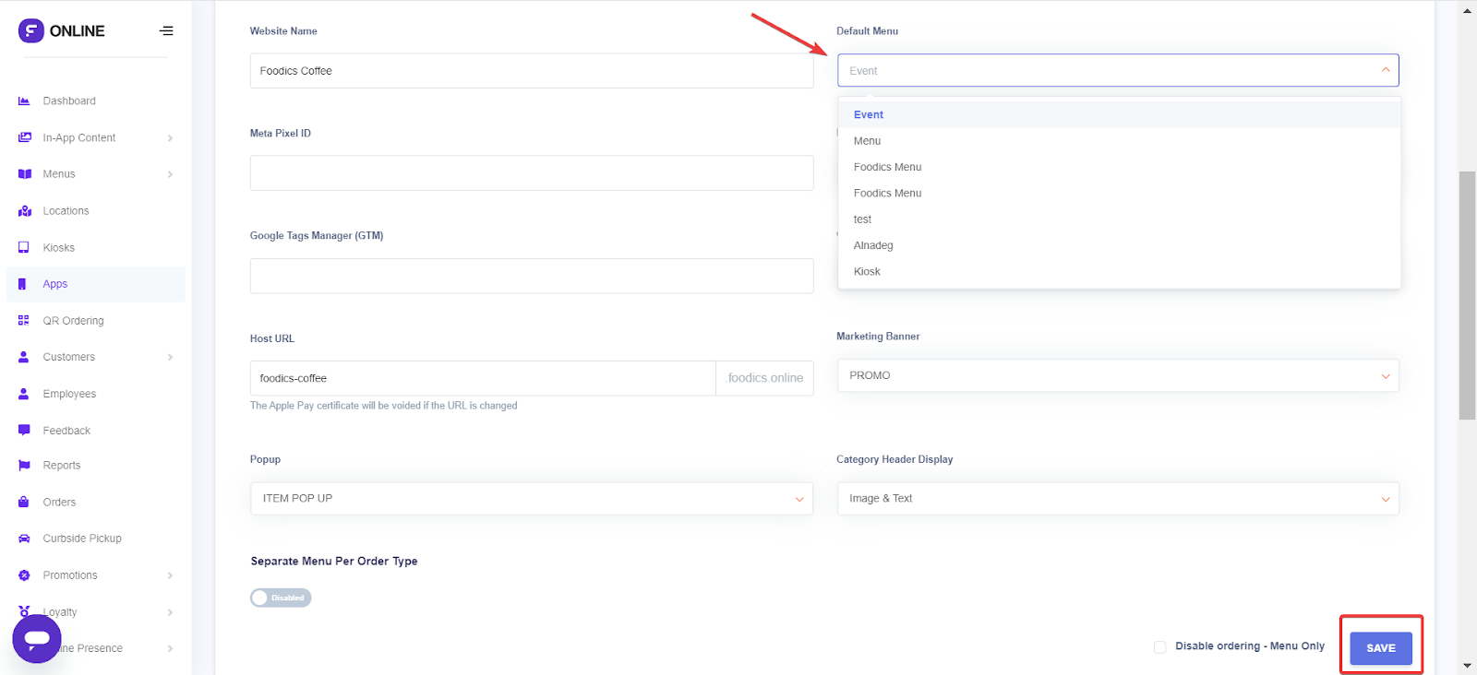1477x675 pixels.
Task: Check Disable ordering - Menu Only box
Action: click(x=1159, y=647)
